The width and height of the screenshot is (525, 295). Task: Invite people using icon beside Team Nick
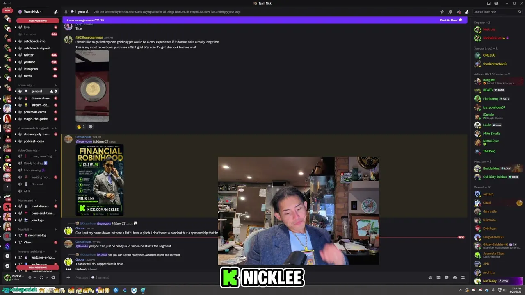click(x=56, y=11)
